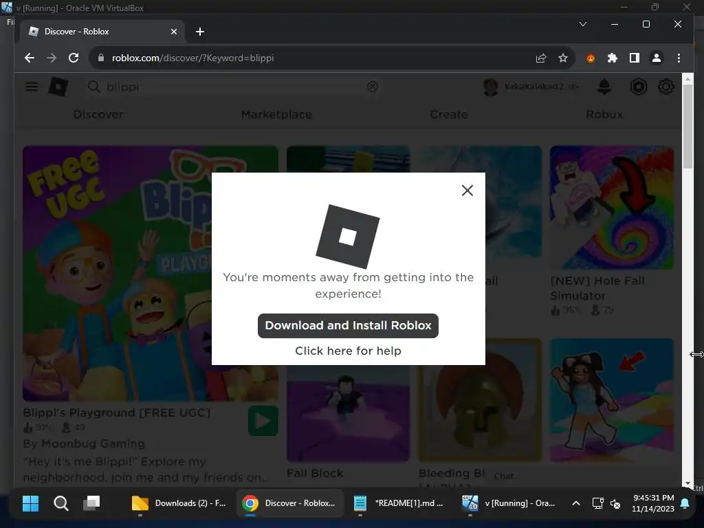
Task: Bookmark this tab with star icon
Action: pyautogui.click(x=563, y=58)
